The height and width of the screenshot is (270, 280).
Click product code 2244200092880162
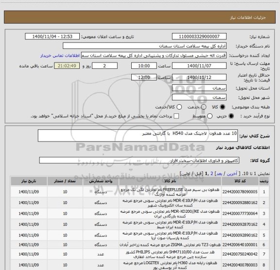pyautogui.click(x=240, y=203)
